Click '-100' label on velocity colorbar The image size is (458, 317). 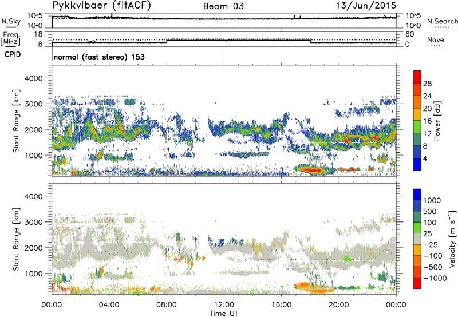click(x=433, y=256)
